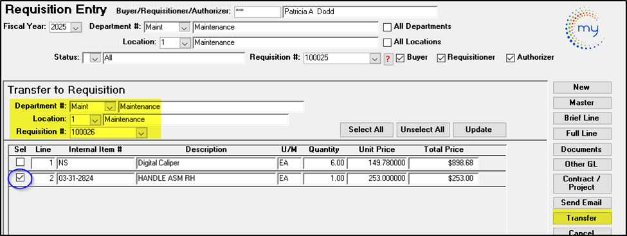Click the red question mark lookup icon
Viewport: 627px width, 236px height.
(387, 59)
